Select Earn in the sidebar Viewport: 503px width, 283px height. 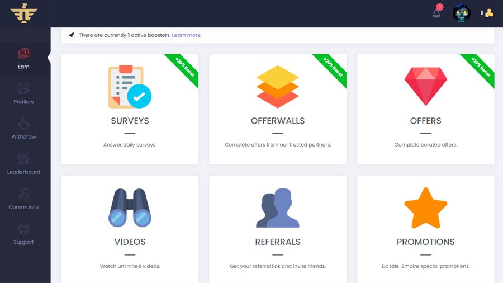pos(23,59)
